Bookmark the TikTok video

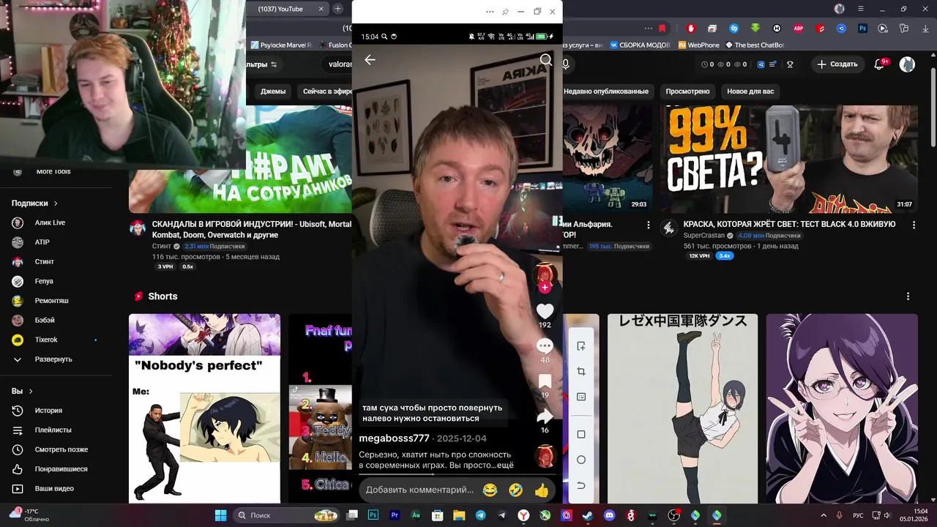[x=545, y=381]
